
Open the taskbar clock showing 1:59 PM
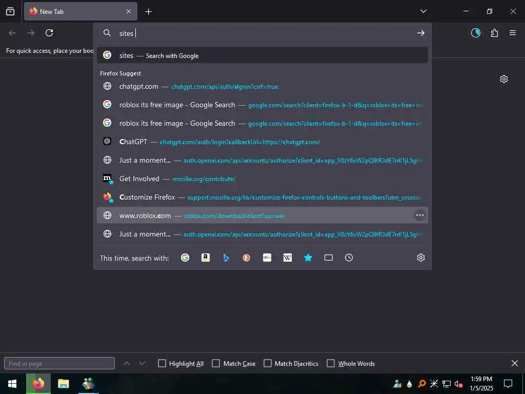click(x=481, y=384)
